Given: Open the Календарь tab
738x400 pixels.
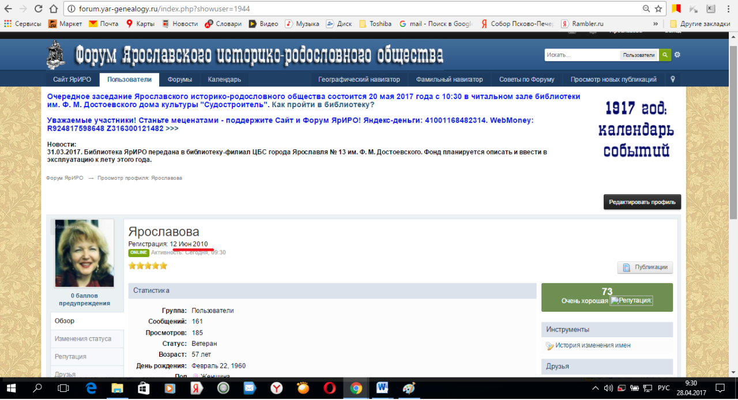Looking at the screenshot, I should coord(224,80).
